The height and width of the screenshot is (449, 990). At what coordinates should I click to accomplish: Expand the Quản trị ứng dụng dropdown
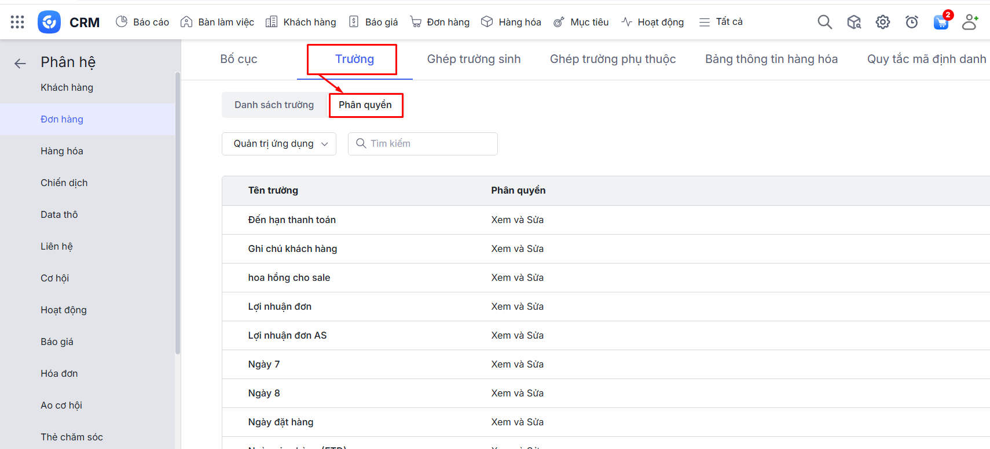tap(279, 144)
